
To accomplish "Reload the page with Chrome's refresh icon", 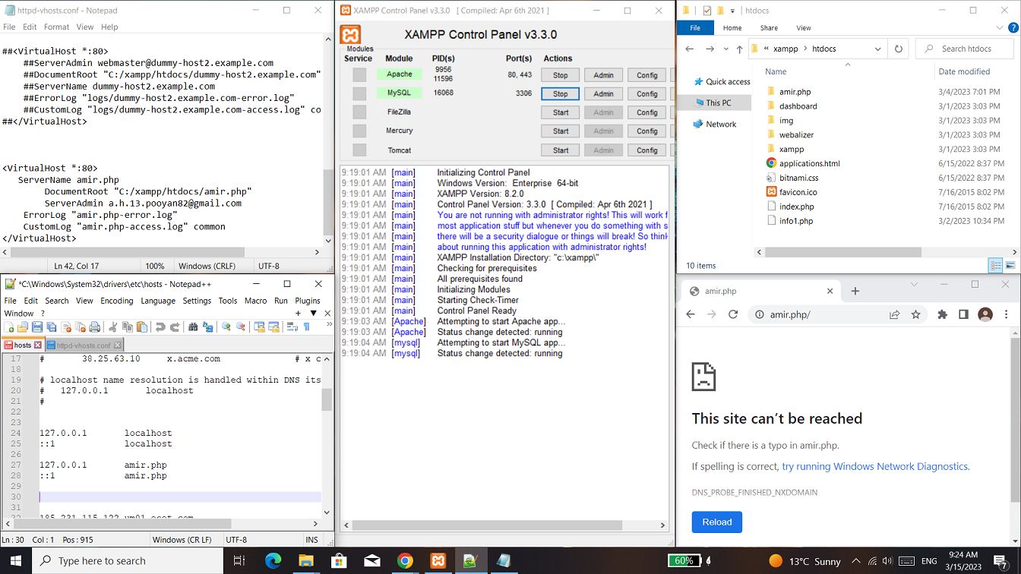I will [733, 314].
